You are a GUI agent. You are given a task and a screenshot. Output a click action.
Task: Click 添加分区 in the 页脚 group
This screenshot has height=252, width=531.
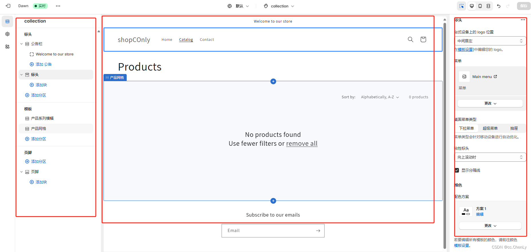tap(35, 161)
